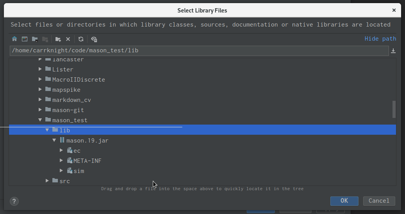Image resolution: width=405 pixels, height=214 pixels.
Task: Click the Hide path link
Action: (x=380, y=39)
